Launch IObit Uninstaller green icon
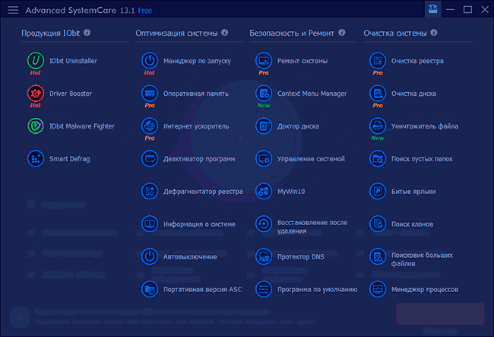 tap(36, 61)
